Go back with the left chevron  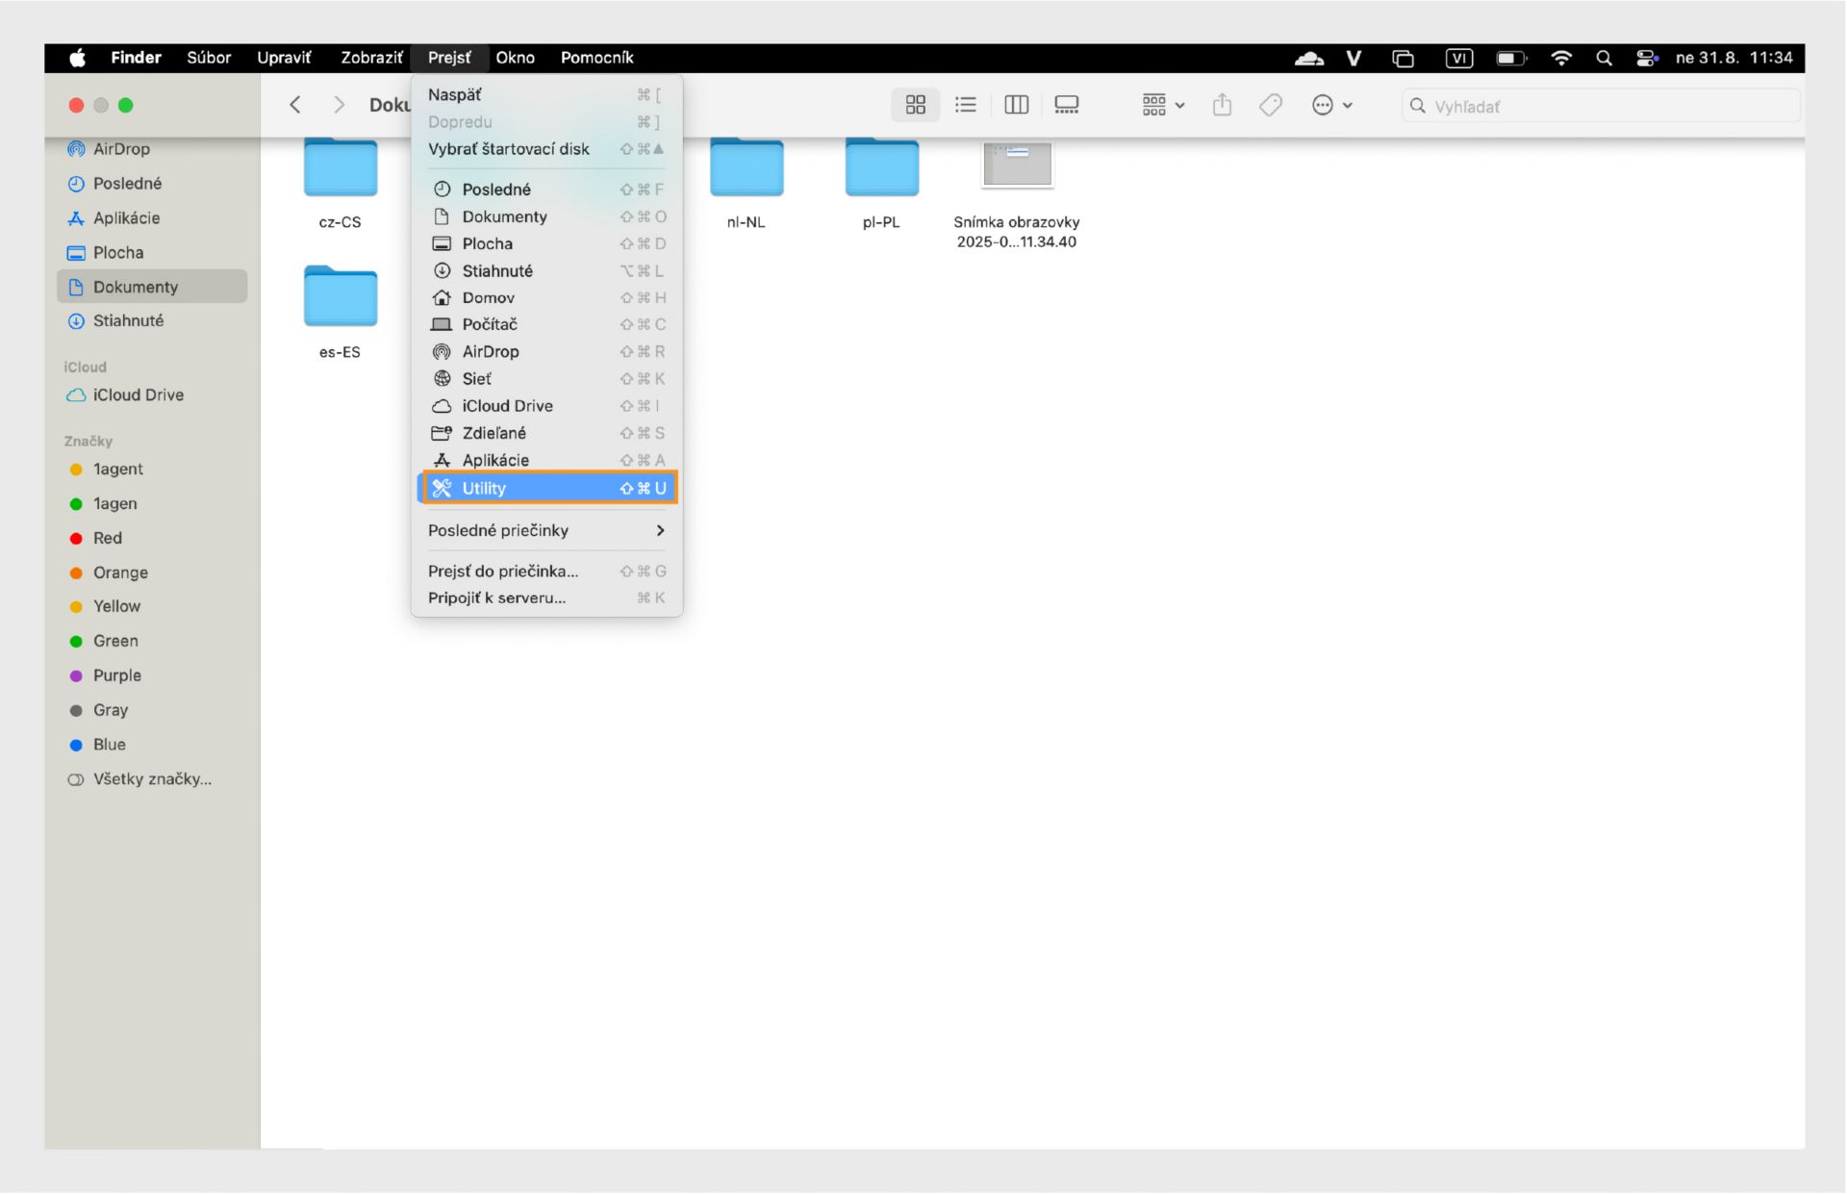tap(295, 105)
